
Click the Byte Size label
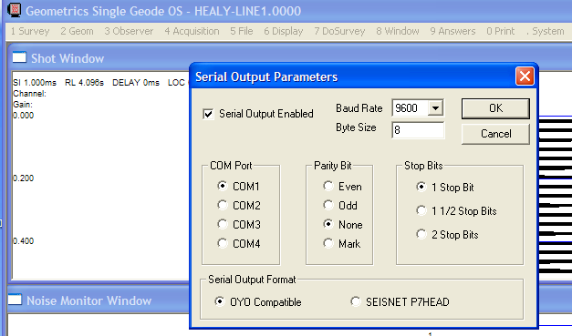tap(356, 127)
